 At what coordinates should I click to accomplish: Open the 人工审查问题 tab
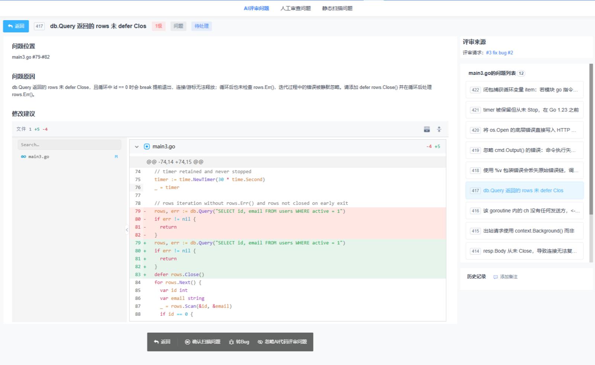click(x=296, y=8)
